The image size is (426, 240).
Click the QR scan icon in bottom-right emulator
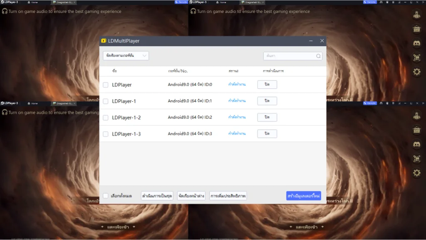416,159
